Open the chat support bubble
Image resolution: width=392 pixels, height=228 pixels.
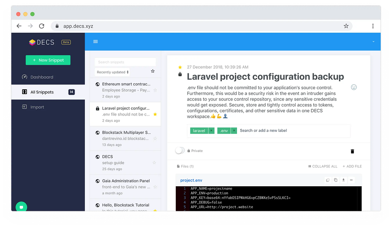click(x=21, y=207)
